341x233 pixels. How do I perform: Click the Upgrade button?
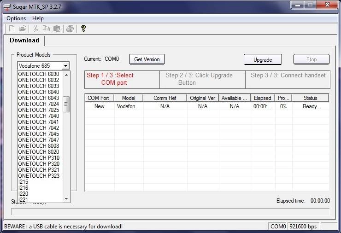pos(263,59)
